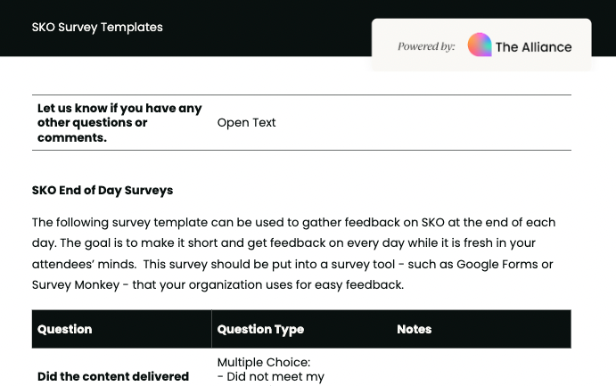
Task: Click "The Alliance" brand name text
Action: pos(533,47)
